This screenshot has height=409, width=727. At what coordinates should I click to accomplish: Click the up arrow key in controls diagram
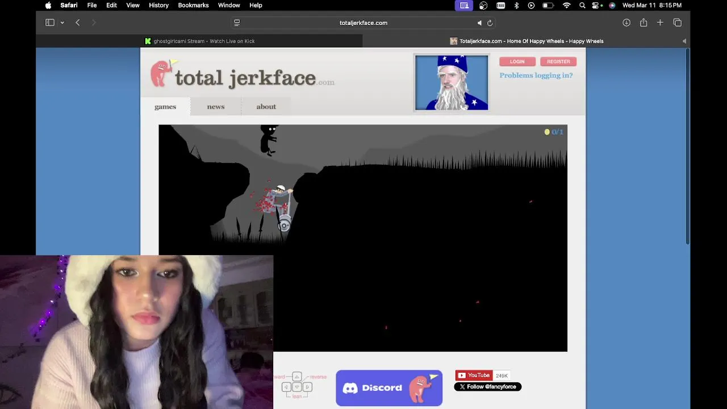pos(296,377)
